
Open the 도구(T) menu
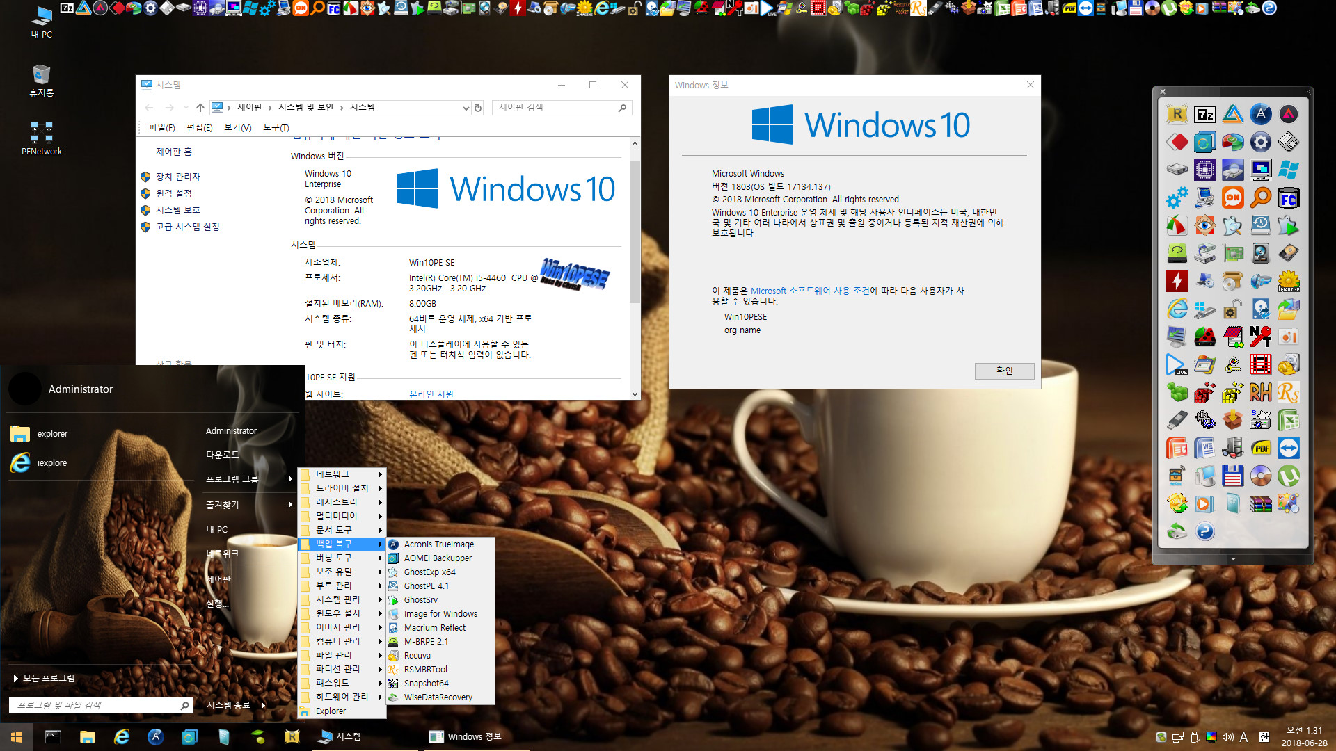[x=276, y=127]
